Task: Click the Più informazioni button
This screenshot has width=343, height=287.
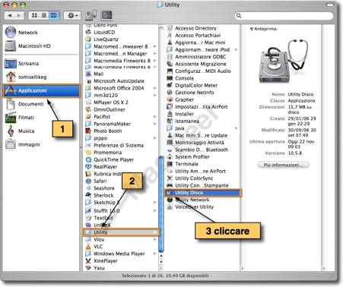Action: [x=283, y=165]
